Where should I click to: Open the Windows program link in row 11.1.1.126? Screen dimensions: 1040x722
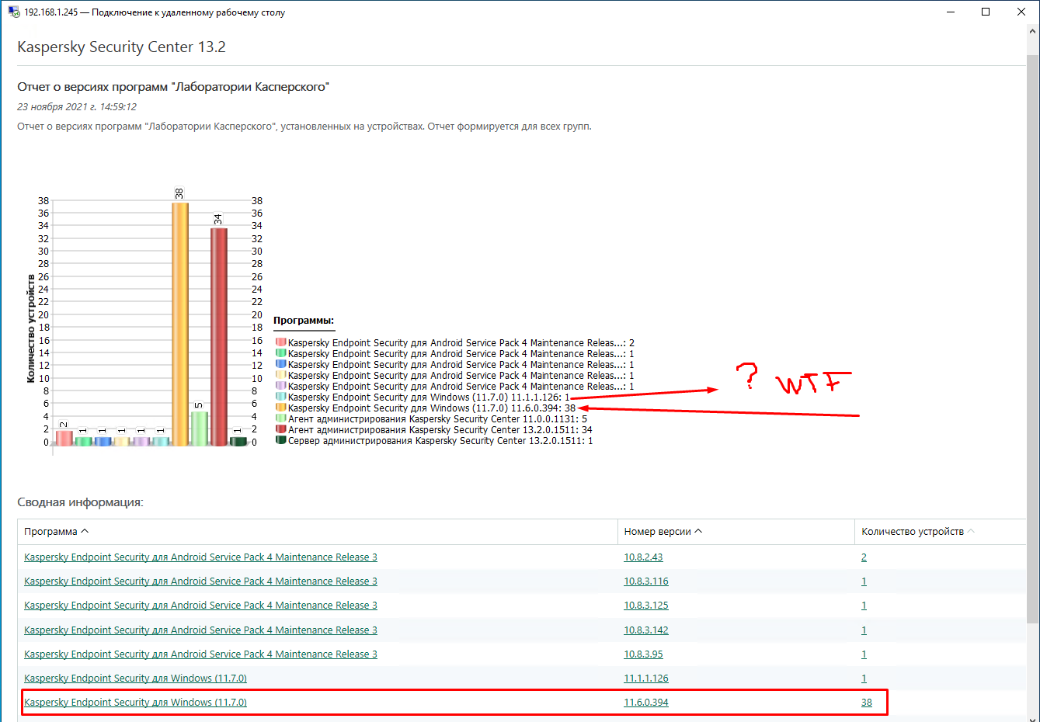(135, 679)
